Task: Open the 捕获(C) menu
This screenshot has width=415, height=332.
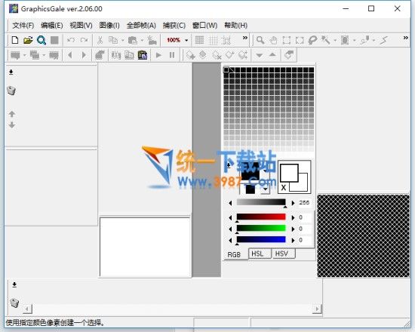Action: [x=174, y=26]
